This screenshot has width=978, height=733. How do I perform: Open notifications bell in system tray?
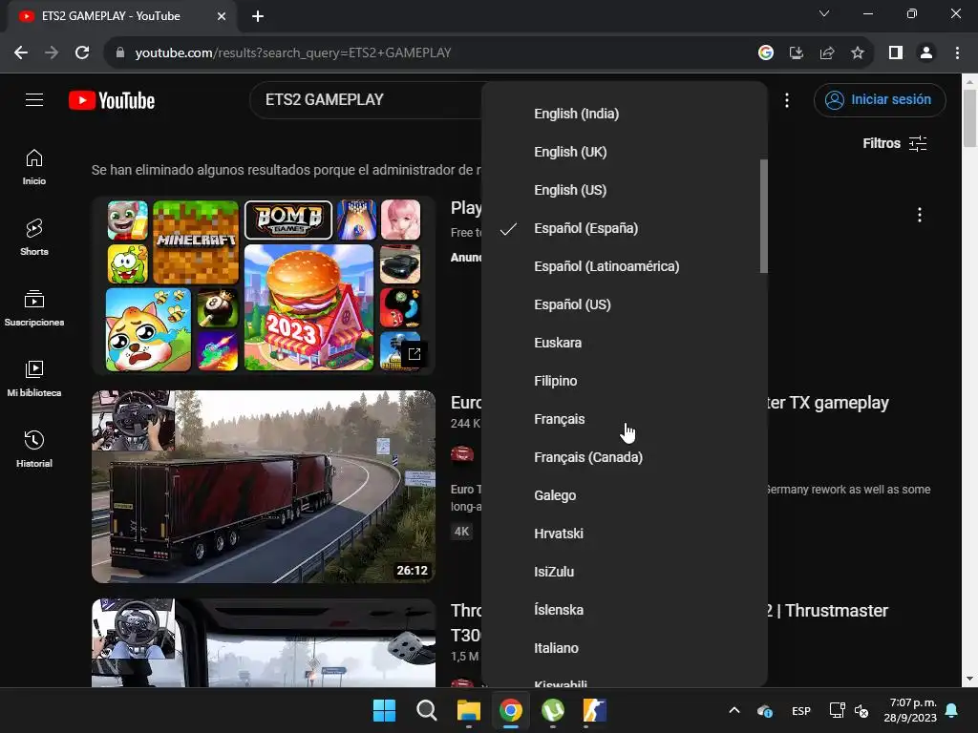click(x=951, y=710)
